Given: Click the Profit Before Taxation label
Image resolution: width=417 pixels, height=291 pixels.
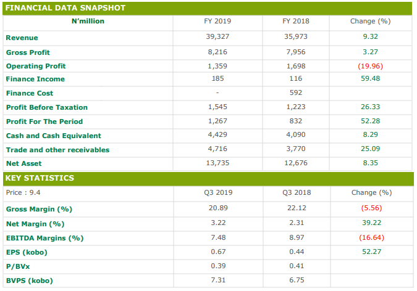Looking at the screenshot, I should 47,107.
